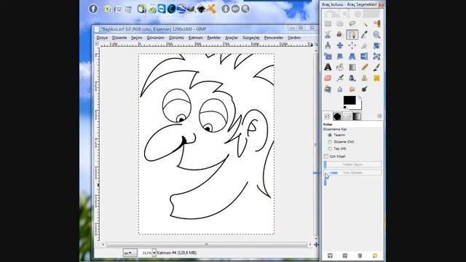Open the Düzenle menu
The height and width of the screenshot is (262, 466).
pyautogui.click(x=119, y=38)
